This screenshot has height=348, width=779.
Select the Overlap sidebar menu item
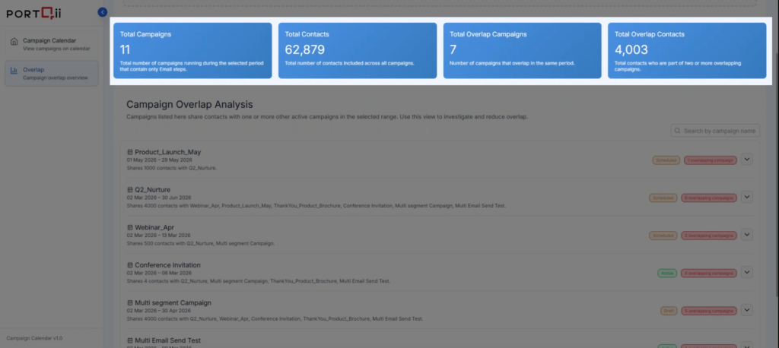coord(51,73)
